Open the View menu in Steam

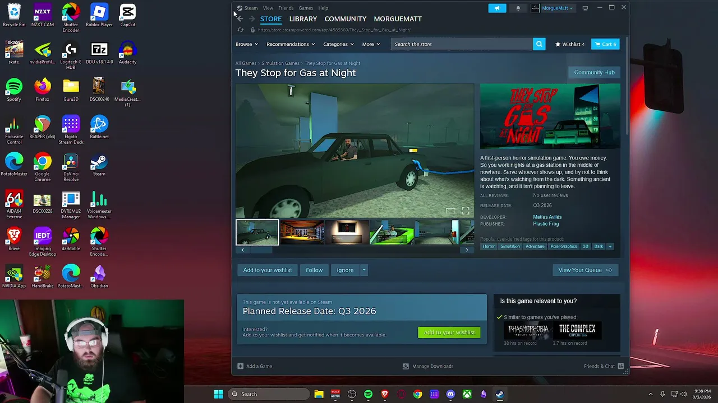(x=268, y=8)
